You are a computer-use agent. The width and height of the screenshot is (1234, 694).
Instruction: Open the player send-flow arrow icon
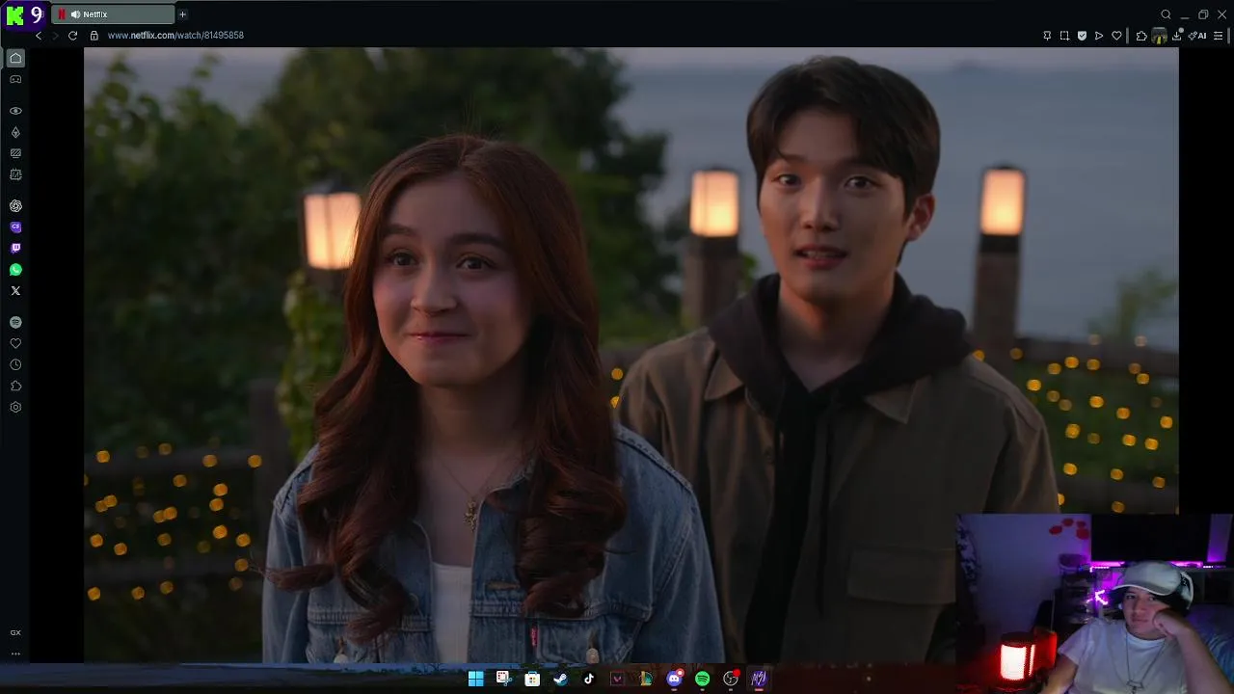(x=1099, y=36)
